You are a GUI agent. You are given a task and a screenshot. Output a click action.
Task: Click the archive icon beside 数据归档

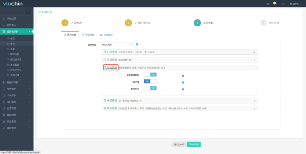pyautogui.click(x=4, y=115)
